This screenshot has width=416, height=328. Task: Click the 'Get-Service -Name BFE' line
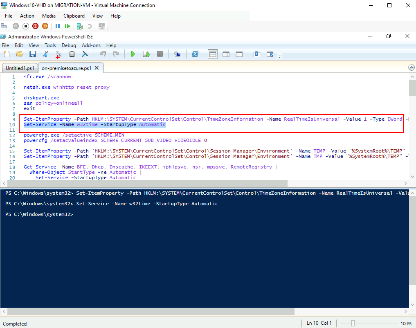[x=151, y=167]
